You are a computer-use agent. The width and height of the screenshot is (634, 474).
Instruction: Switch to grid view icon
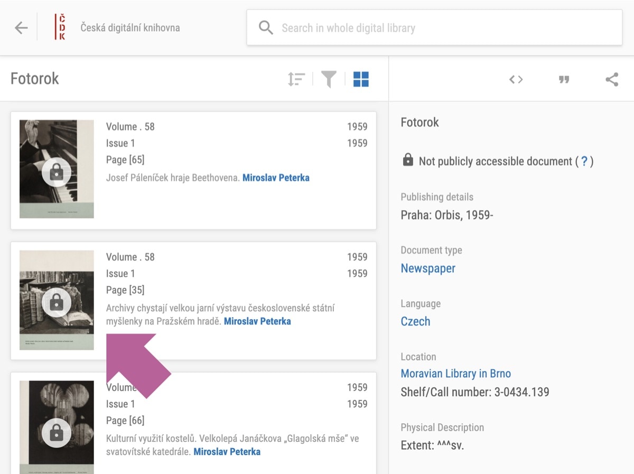point(361,79)
